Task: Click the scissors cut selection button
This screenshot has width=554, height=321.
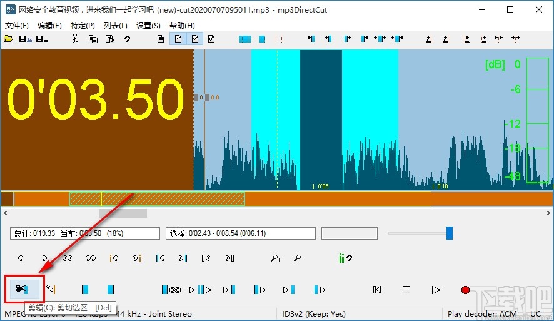Action: pos(23,289)
